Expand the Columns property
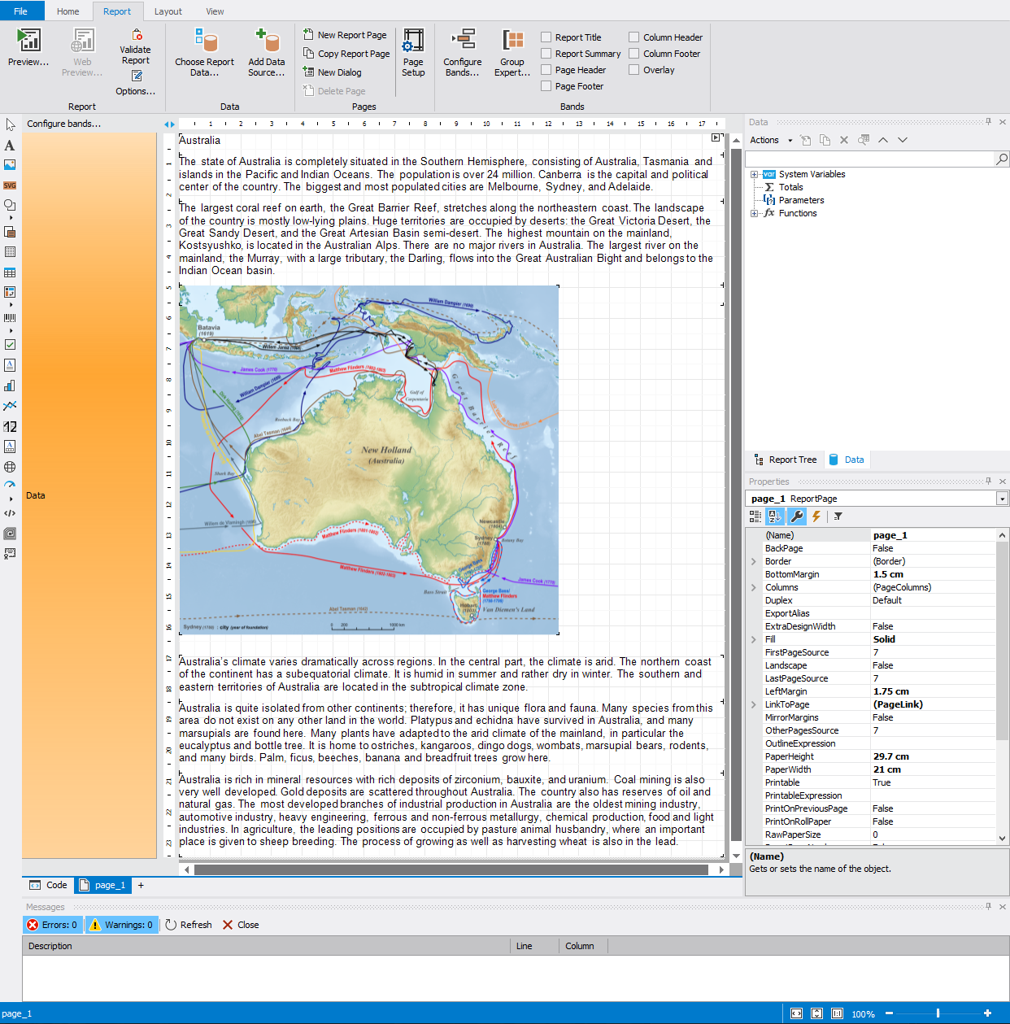 coord(754,587)
